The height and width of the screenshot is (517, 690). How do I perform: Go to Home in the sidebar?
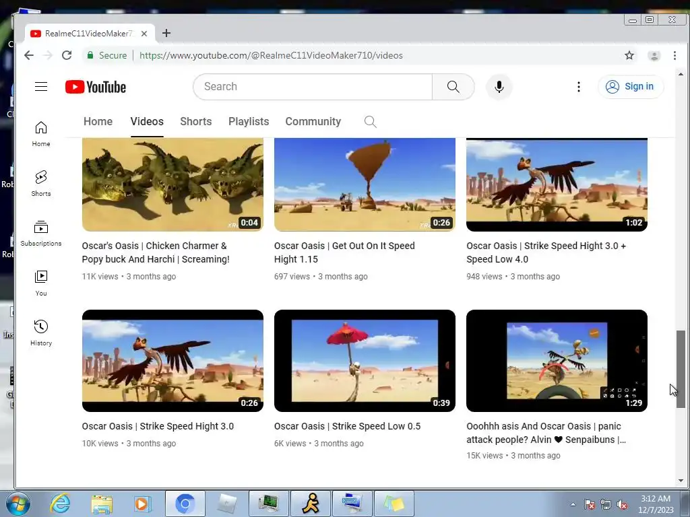tap(41, 134)
